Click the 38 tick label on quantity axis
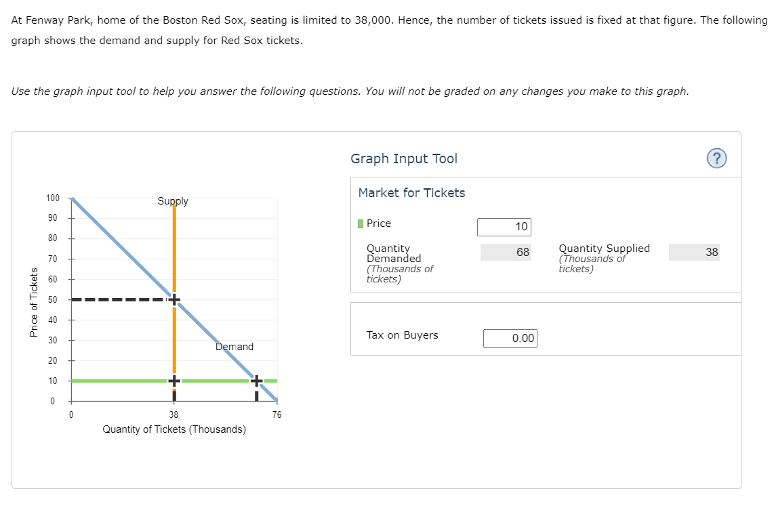The image size is (774, 512). coord(174,415)
